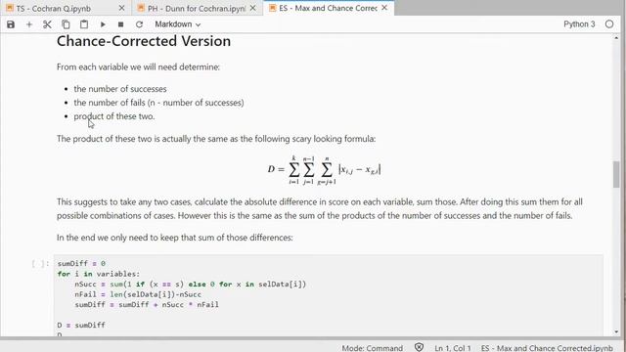626x352 pixels.
Task: Click the 'From each variable we will need' line
Action: pyautogui.click(x=138, y=67)
